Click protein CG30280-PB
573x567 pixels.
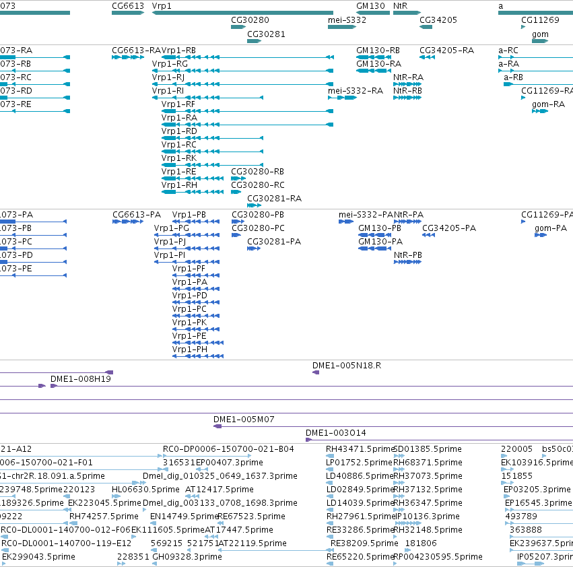tap(238, 222)
